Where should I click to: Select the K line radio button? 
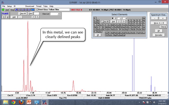tap(113, 18)
